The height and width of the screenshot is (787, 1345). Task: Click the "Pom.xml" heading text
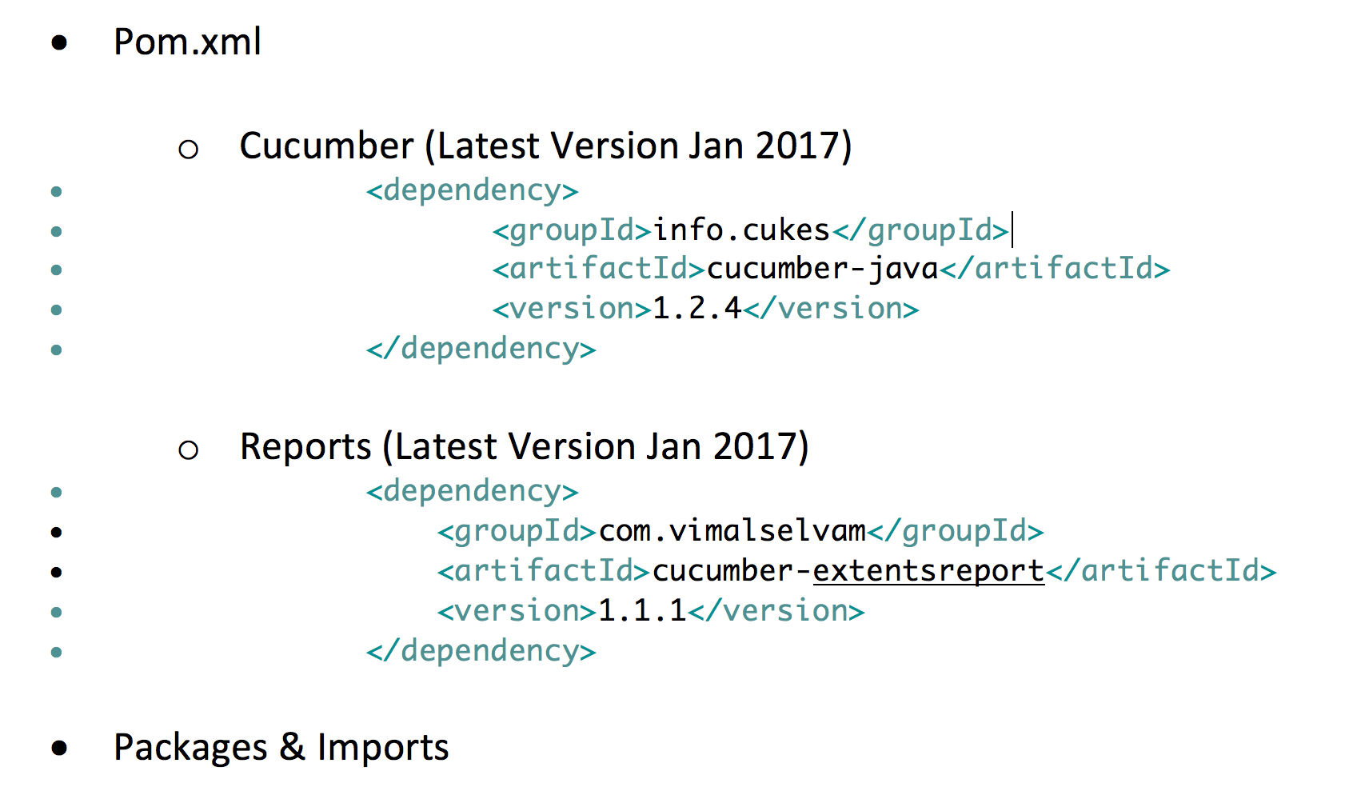point(187,42)
